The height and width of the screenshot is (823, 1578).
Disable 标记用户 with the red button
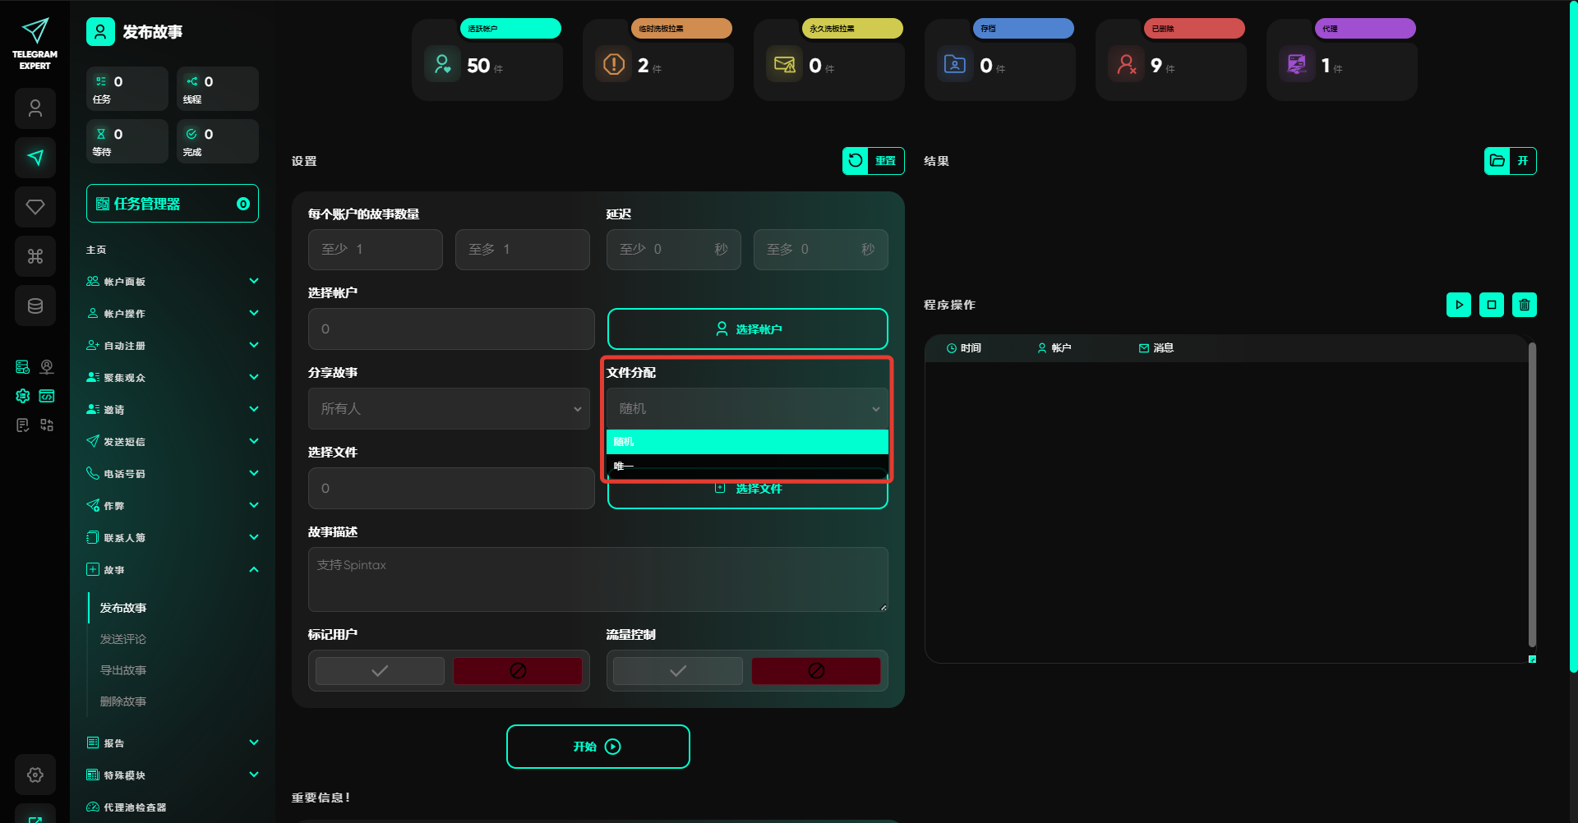pos(518,671)
